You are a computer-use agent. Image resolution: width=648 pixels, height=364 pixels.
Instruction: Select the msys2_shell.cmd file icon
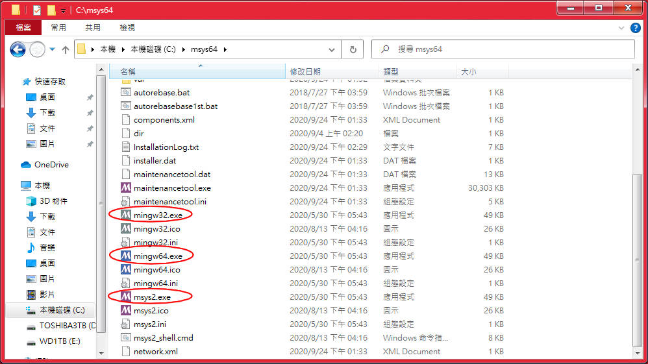click(x=125, y=338)
